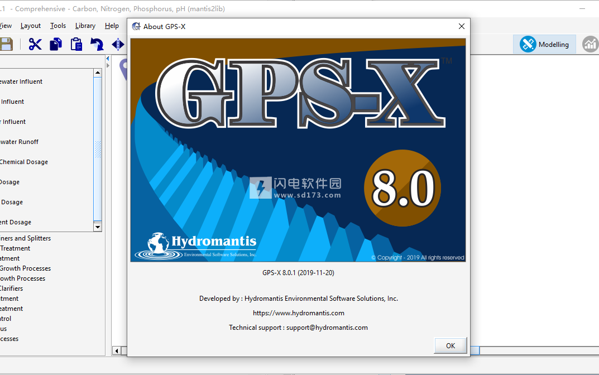Click the Cut scissors icon

tap(35, 44)
